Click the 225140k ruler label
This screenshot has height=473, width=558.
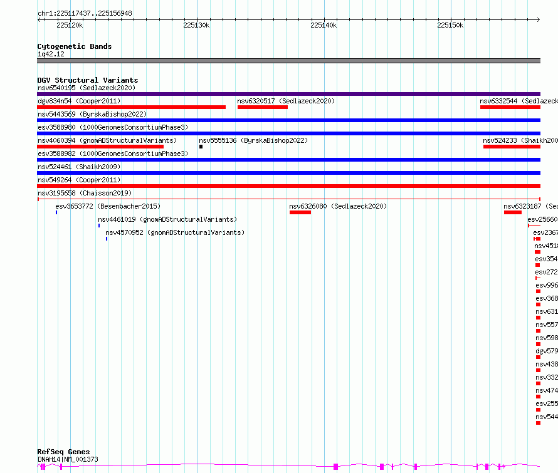tap(324, 25)
